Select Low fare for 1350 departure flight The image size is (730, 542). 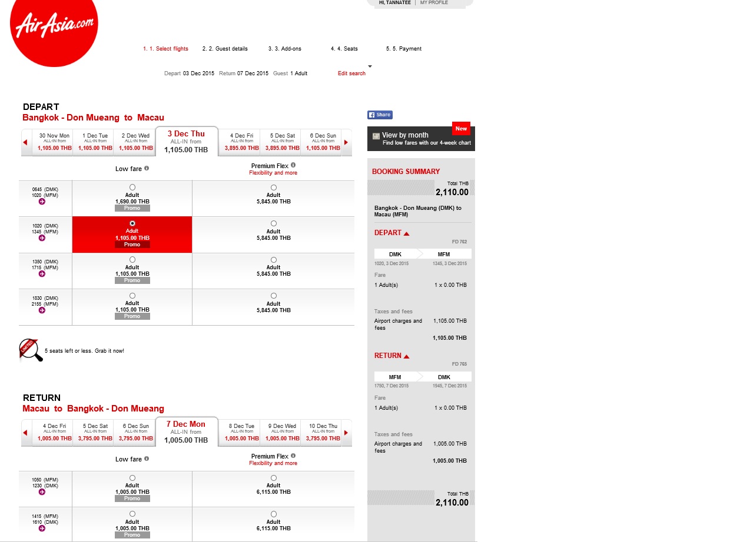tap(132, 259)
